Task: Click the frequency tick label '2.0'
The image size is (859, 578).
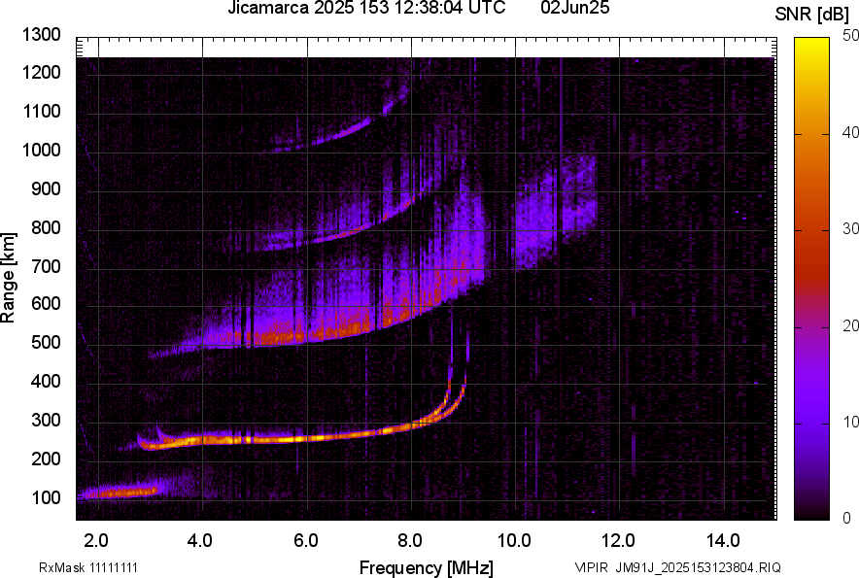Action: click(x=96, y=541)
